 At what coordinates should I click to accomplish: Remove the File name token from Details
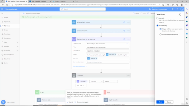pyautogui.click(x=115, y=54)
